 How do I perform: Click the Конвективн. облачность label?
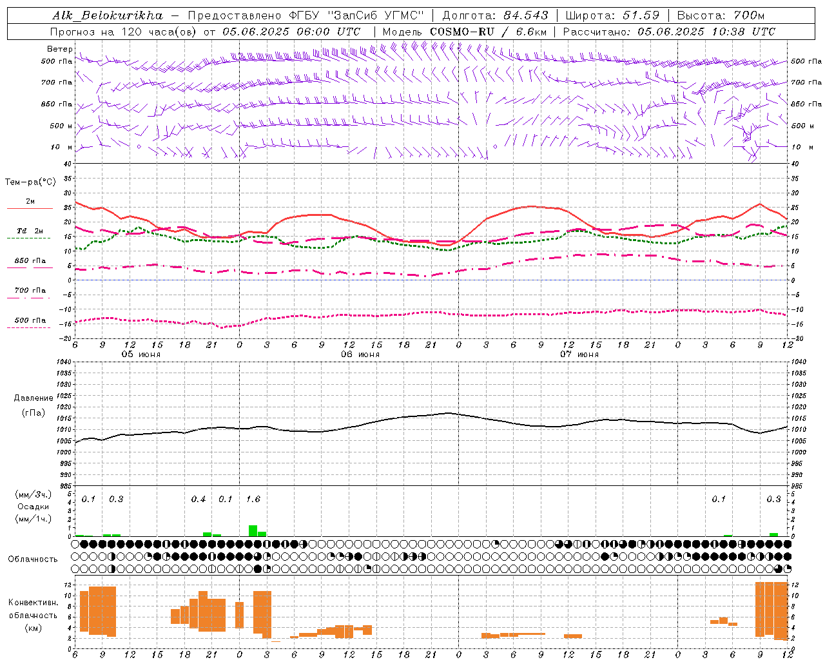click(x=33, y=609)
